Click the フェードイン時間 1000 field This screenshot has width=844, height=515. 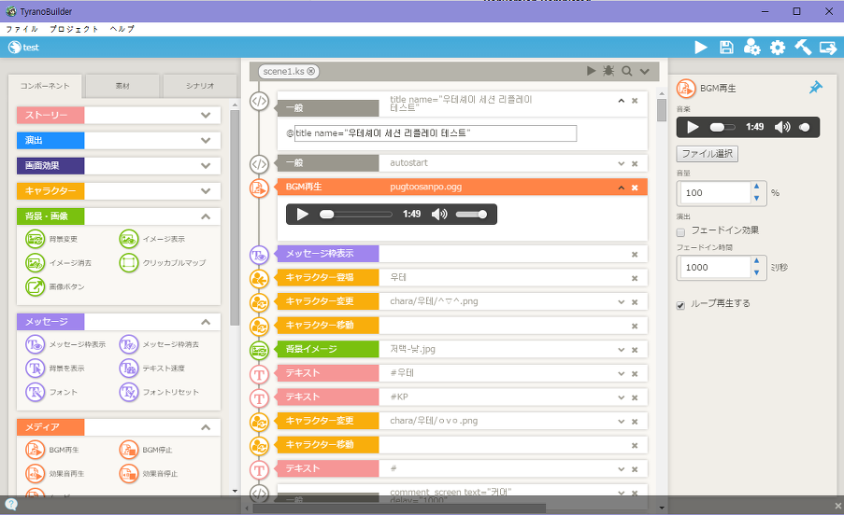[714, 267]
